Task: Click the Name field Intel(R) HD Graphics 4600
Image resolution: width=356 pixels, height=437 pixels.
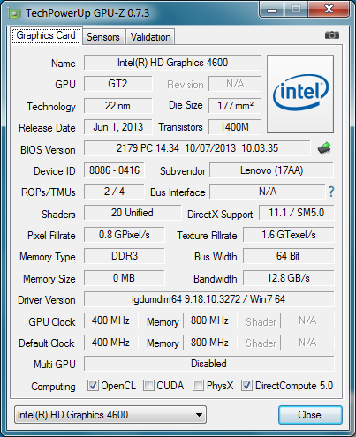Action: tap(172, 63)
